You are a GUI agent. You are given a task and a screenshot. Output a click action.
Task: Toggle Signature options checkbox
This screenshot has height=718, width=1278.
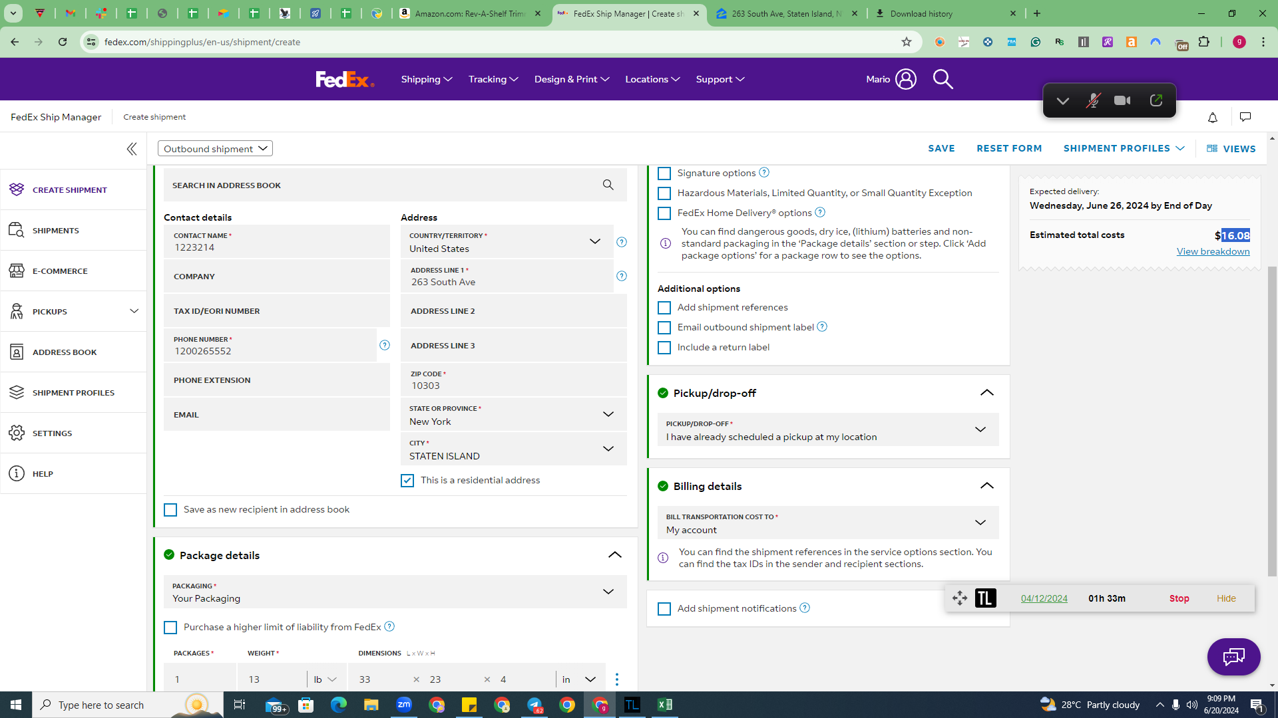tap(664, 174)
